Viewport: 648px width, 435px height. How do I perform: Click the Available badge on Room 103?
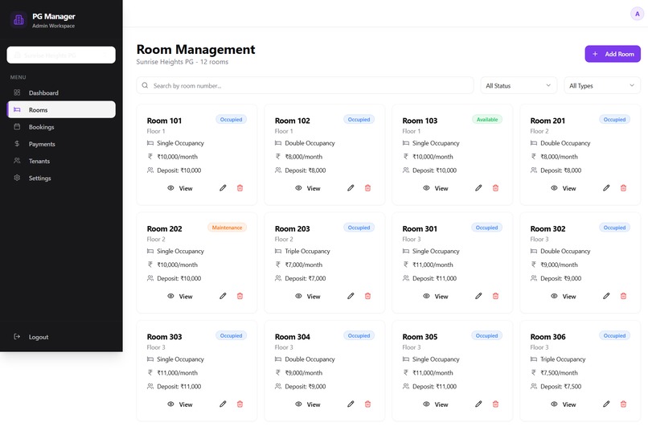[487, 120]
